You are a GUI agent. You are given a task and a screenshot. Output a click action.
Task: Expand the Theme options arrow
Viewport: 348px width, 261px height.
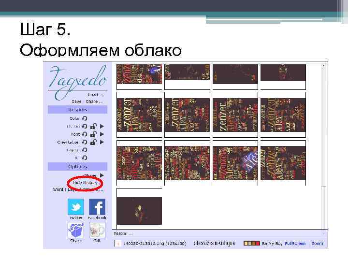tap(102, 126)
